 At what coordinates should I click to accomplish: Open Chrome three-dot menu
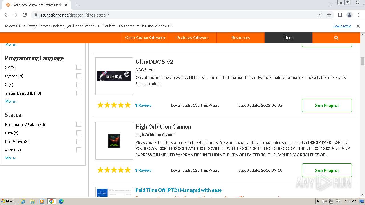pos(358,15)
